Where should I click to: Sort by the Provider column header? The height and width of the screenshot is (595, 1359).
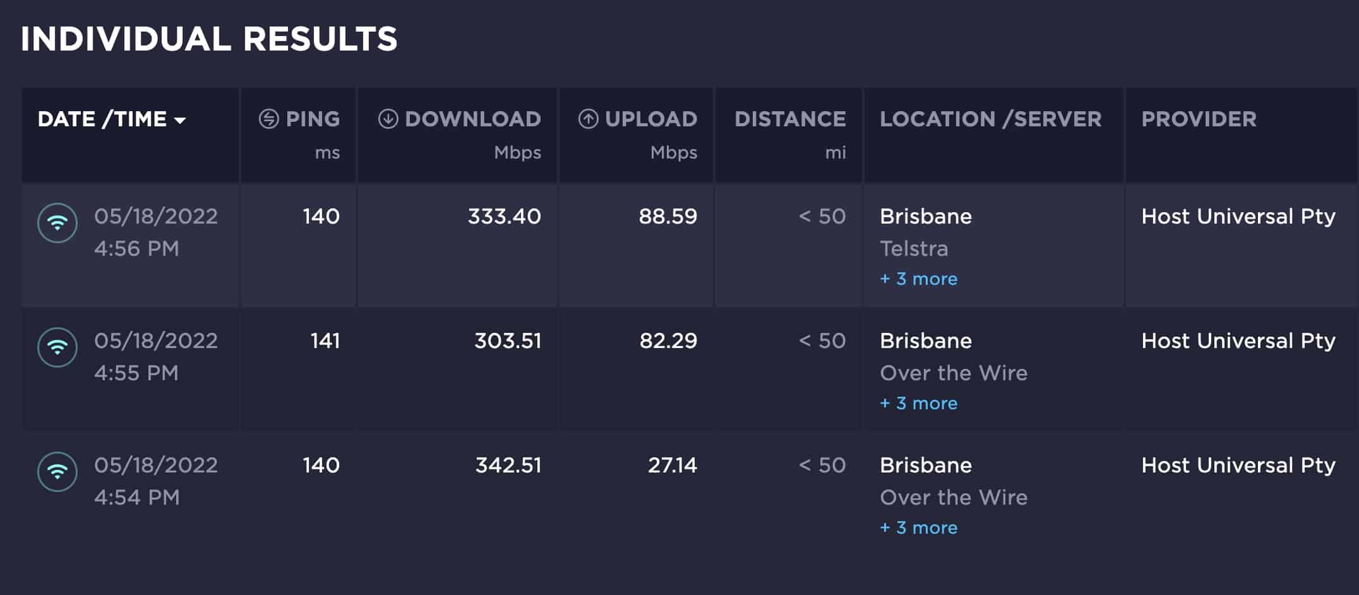pyautogui.click(x=1199, y=119)
